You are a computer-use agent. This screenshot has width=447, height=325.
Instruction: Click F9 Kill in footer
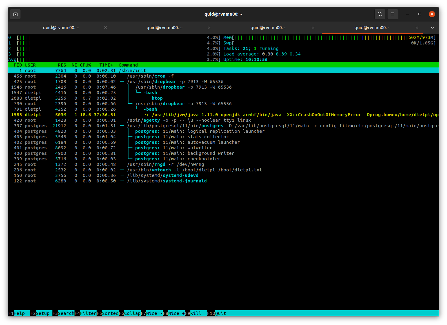(196, 313)
